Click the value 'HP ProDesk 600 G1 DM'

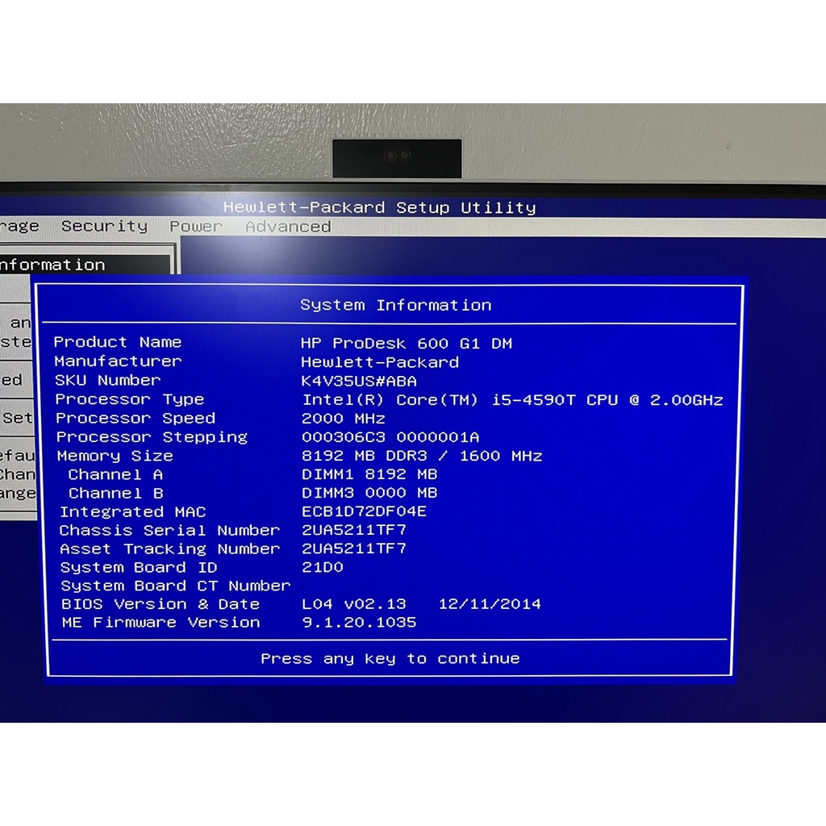tap(407, 344)
